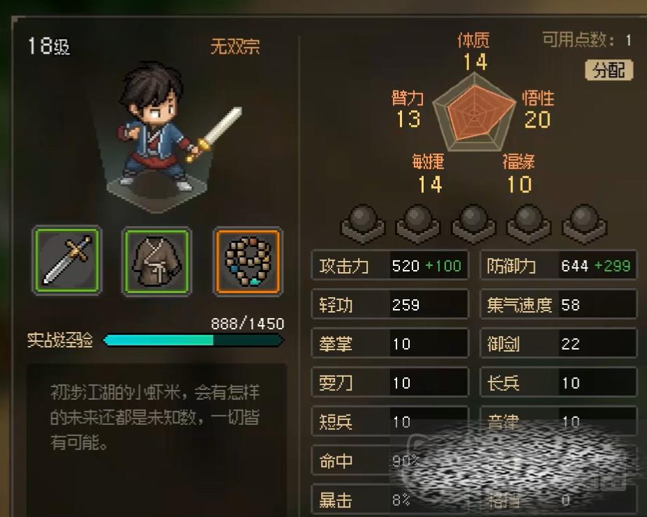Click the 实战经验 experience progress bar
This screenshot has height=517, width=647.
click(x=193, y=340)
